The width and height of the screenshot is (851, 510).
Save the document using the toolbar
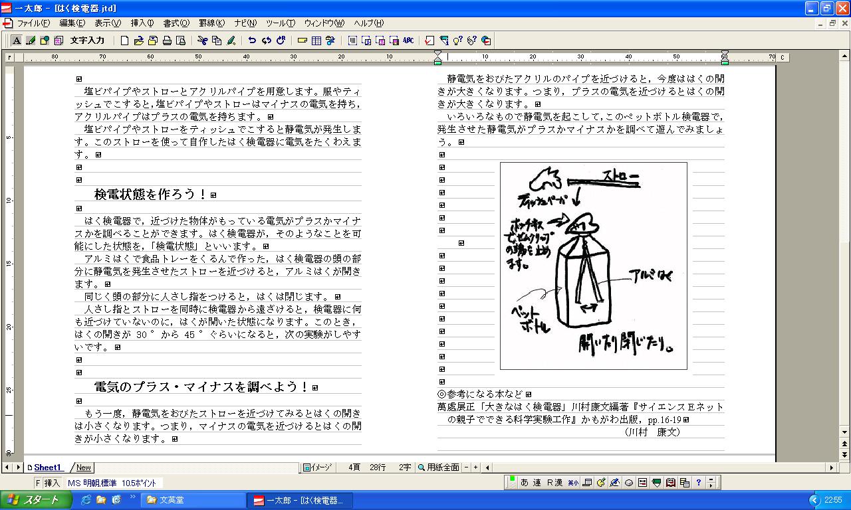pos(152,41)
